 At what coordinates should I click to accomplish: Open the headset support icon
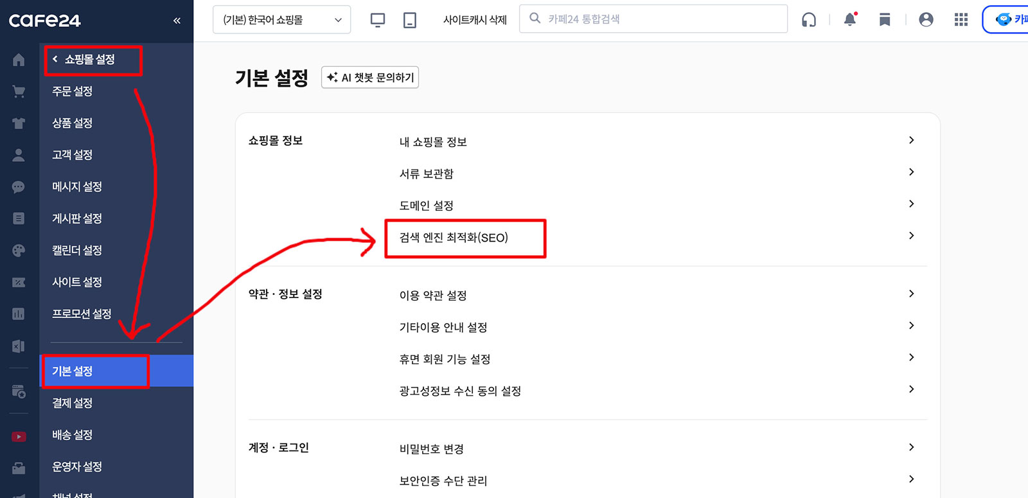tap(809, 20)
